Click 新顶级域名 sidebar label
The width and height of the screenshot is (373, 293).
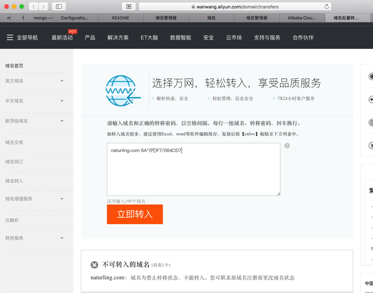tap(16, 121)
